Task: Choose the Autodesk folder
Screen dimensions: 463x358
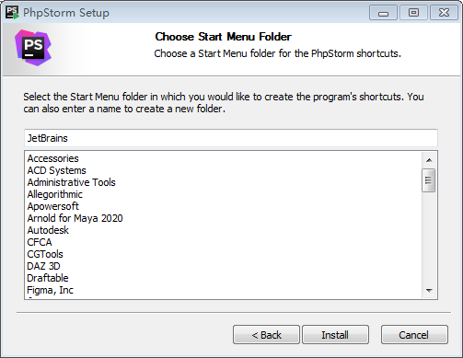Action: coord(48,230)
